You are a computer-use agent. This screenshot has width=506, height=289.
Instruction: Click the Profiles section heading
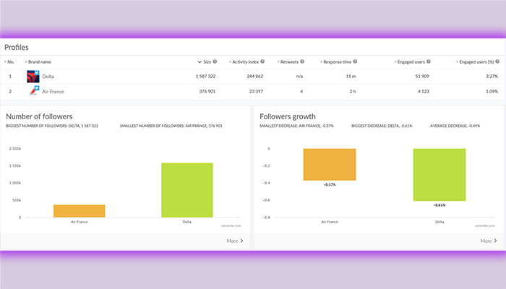coord(17,48)
